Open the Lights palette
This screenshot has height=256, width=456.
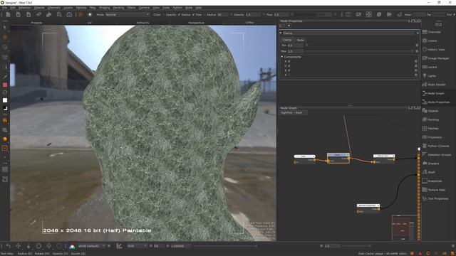pos(429,76)
